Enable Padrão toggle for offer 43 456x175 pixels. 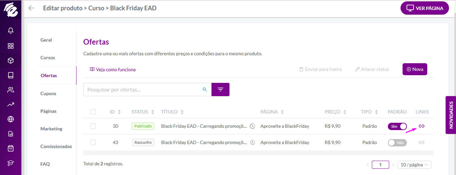point(397,143)
